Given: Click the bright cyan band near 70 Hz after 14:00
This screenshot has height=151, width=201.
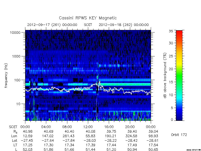Looking at the screenshot, I should [125, 84].
